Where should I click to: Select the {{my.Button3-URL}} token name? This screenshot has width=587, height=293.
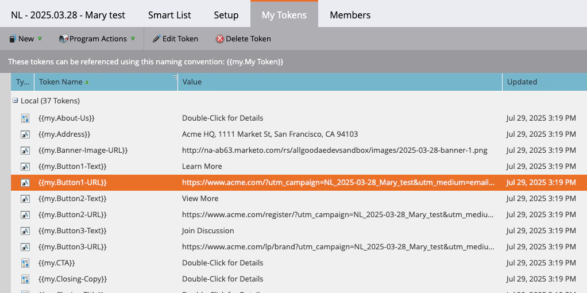pyautogui.click(x=72, y=247)
